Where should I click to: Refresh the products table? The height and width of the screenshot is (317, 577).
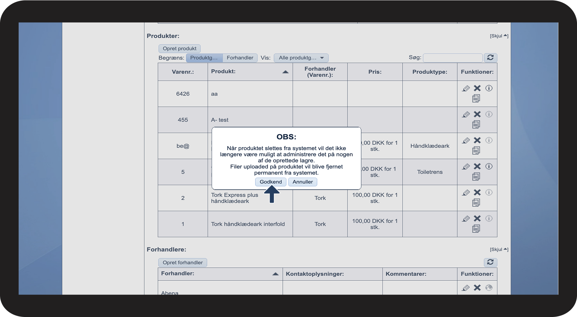point(490,58)
